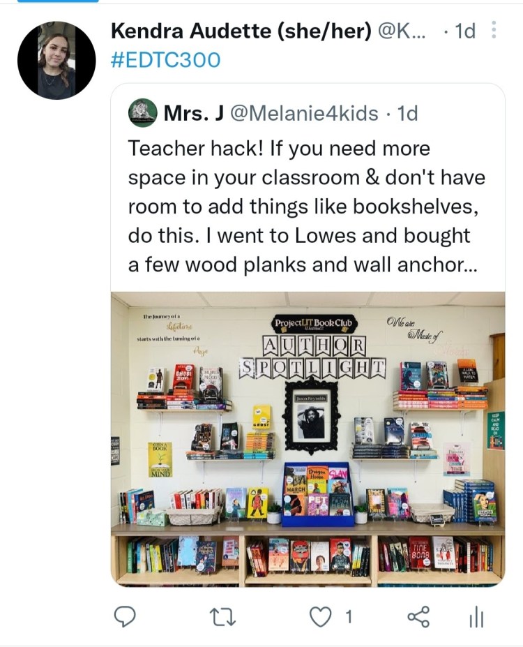523x647 pixels.
Task: Click the 1d timestamp on quoted tweet
Action: click(x=407, y=113)
